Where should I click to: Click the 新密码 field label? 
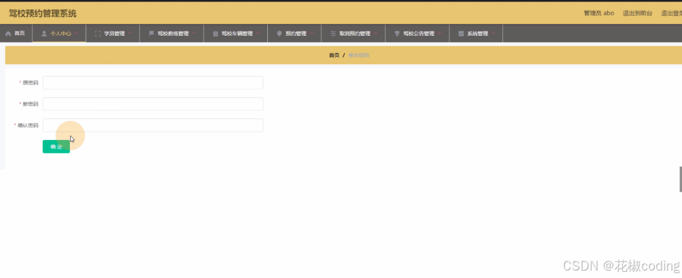[30, 104]
